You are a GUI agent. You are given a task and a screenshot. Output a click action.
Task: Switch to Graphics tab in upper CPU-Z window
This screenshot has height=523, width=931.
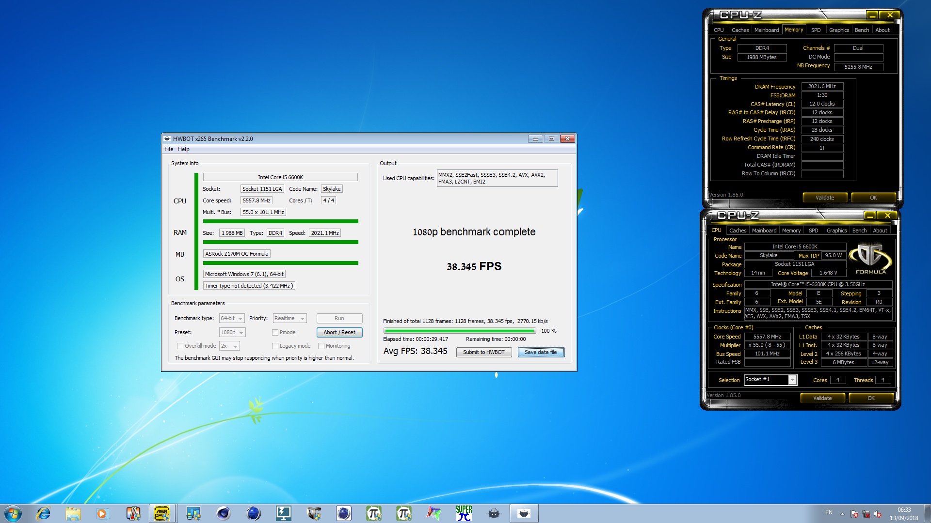[839, 30]
